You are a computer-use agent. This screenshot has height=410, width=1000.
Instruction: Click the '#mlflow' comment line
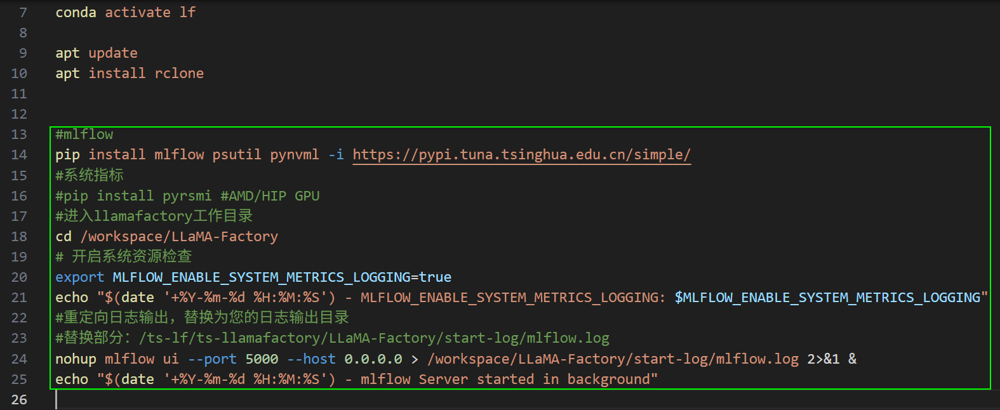[84, 135]
